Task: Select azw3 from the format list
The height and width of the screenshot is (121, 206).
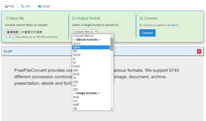Action: [x=91, y=43]
